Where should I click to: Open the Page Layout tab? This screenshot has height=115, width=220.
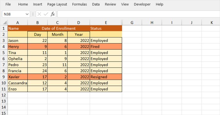[x=57, y=4]
